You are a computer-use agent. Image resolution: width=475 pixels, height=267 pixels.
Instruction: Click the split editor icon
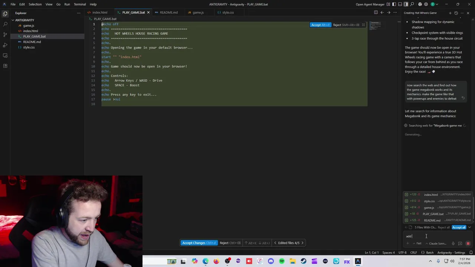pos(376,12)
